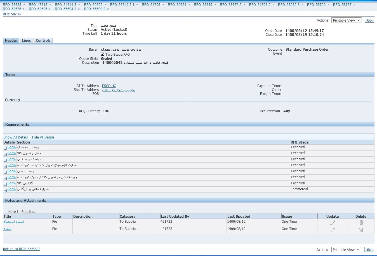This screenshot has width=377, height=256.
Task: Click the plus icon in the fifth requirements row
Action: [x=5, y=172]
